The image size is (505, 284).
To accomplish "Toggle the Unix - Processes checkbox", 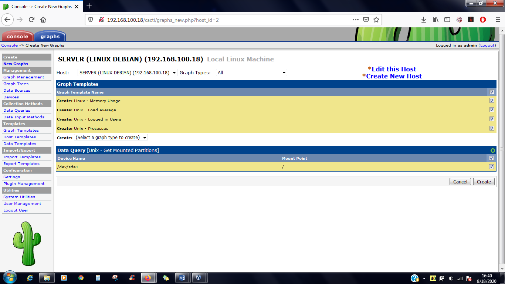I will tap(492, 128).
